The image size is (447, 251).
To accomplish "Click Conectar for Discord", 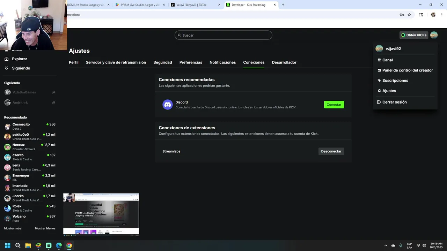I will point(334,105).
